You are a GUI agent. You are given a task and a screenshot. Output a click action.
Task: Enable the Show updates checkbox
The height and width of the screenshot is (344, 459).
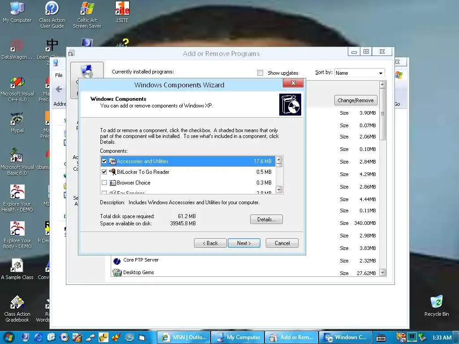coord(260,73)
